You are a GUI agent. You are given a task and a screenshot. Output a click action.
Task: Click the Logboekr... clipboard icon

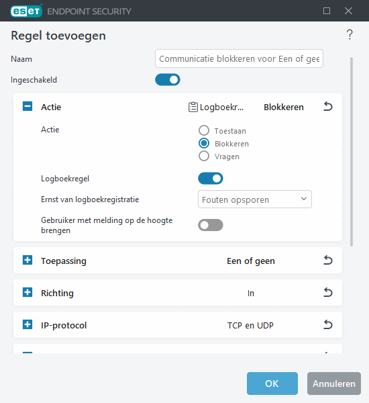click(x=193, y=107)
